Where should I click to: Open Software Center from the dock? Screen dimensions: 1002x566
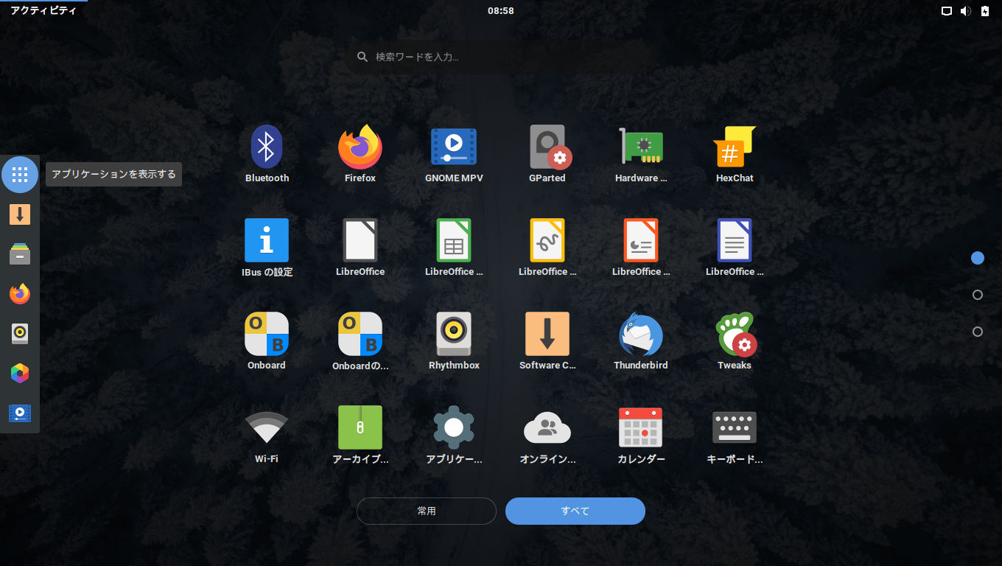[20, 214]
